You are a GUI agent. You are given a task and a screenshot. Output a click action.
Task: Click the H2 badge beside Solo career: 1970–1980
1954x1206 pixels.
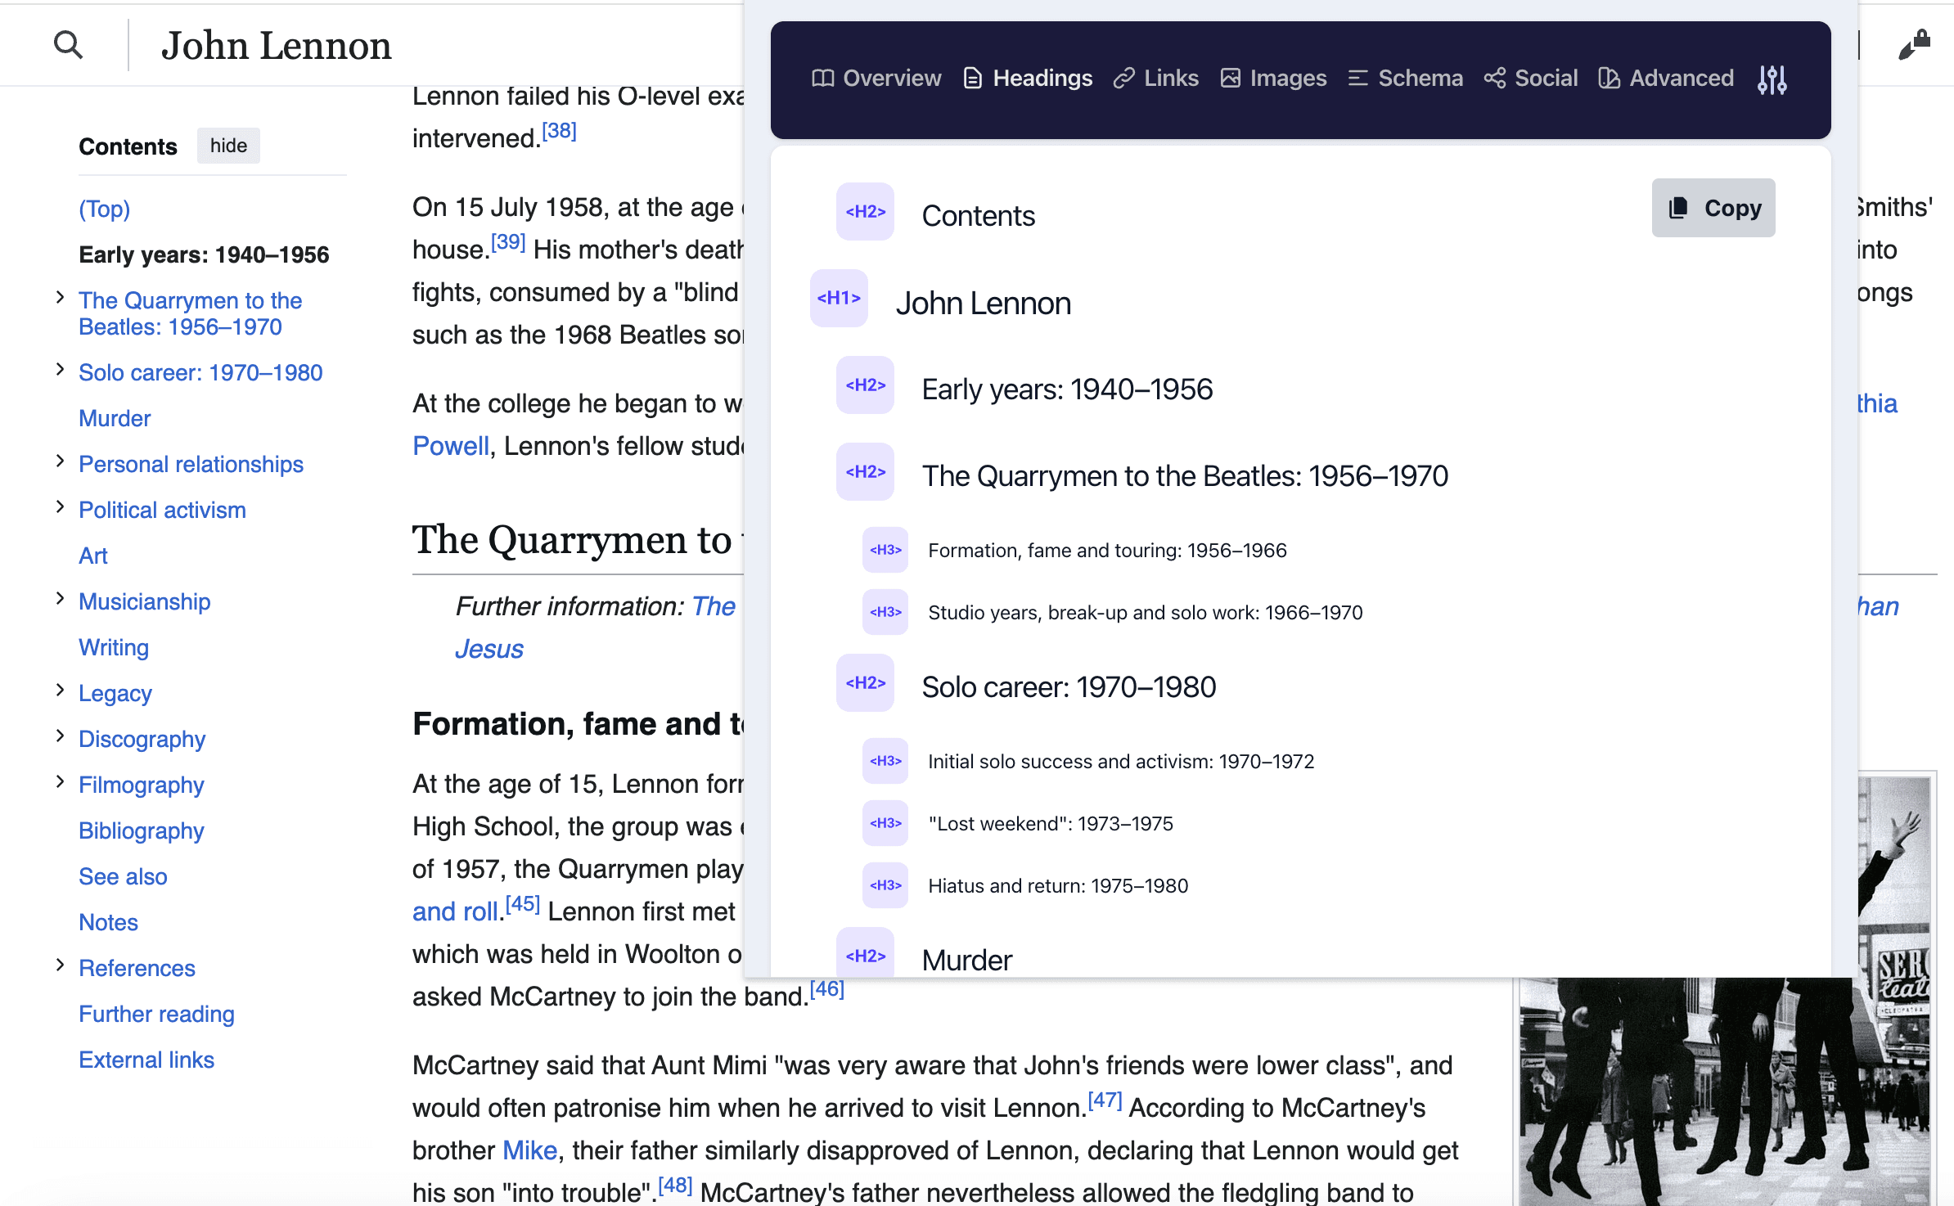pos(865,683)
